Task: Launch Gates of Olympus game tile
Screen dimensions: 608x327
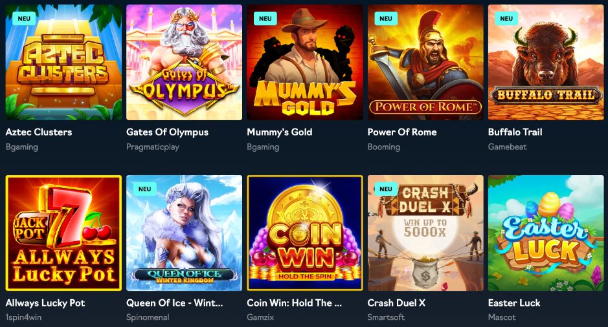Action: (x=184, y=62)
